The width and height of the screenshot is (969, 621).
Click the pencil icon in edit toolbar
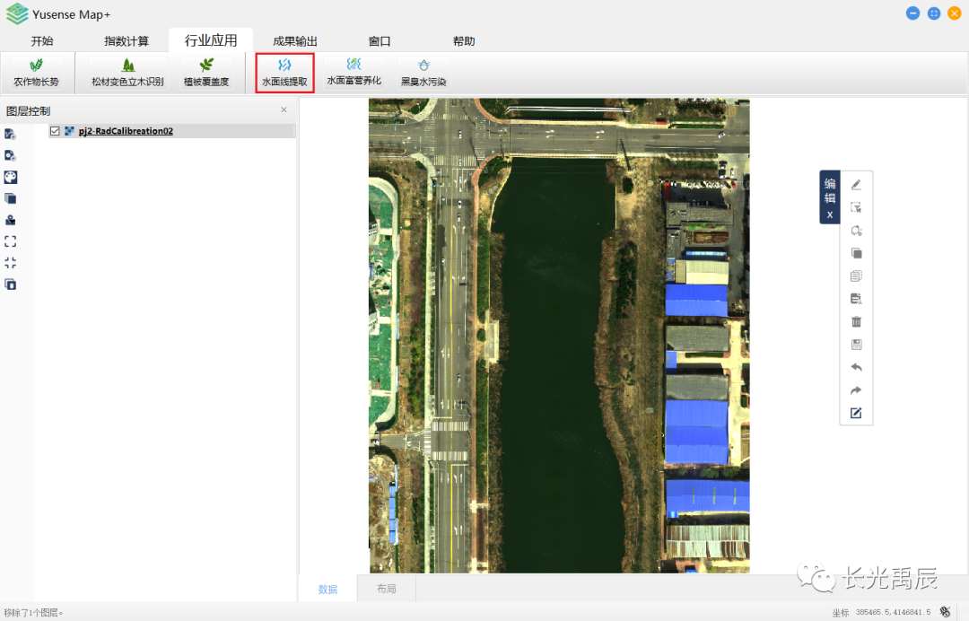856,185
